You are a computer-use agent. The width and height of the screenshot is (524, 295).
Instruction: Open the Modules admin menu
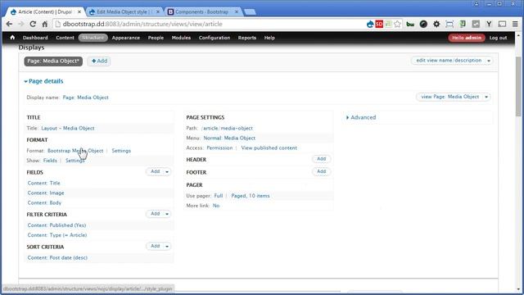pyautogui.click(x=181, y=38)
